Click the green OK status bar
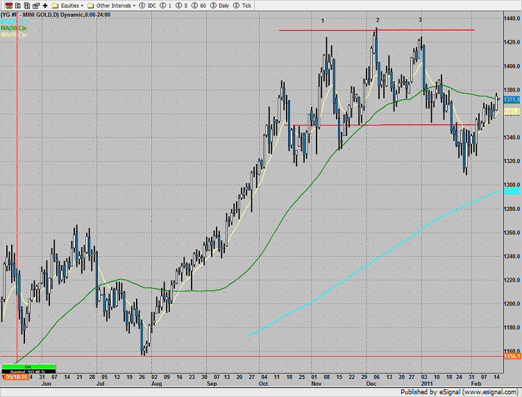The width and height of the screenshot is (522, 397). pyautogui.click(x=28, y=367)
